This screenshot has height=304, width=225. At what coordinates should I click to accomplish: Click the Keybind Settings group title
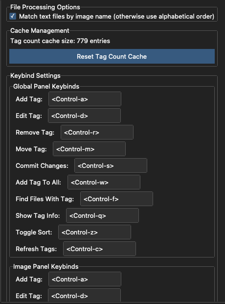[35, 75]
